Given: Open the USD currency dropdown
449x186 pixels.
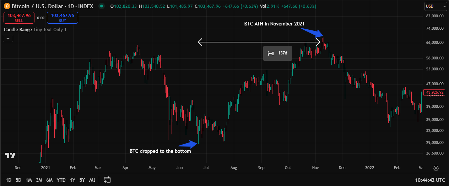Looking at the screenshot, I should 436,6.
